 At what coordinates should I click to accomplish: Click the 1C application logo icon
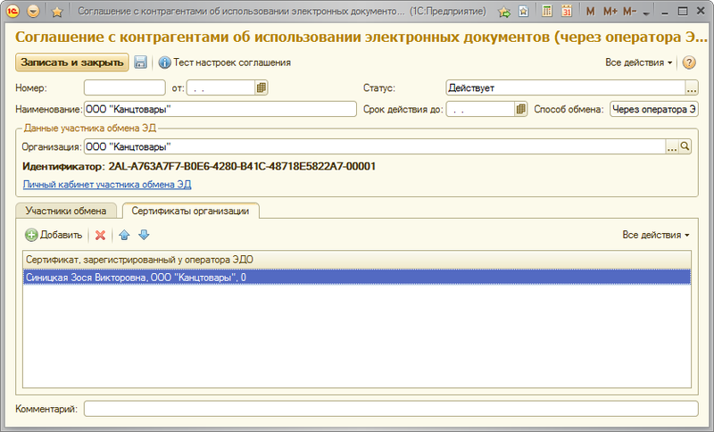(12, 11)
